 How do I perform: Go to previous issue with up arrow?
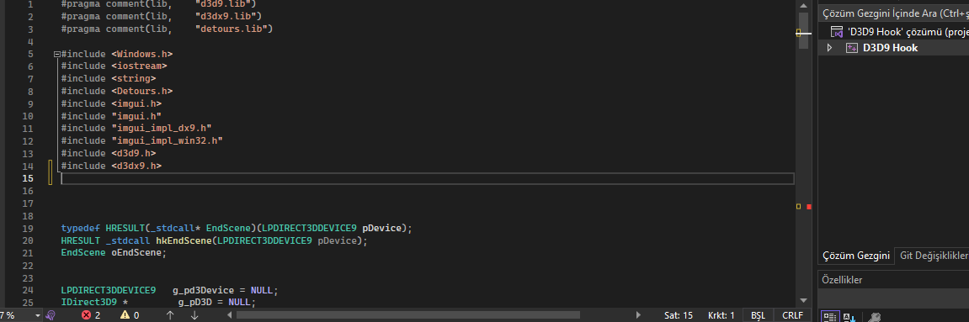tap(171, 315)
